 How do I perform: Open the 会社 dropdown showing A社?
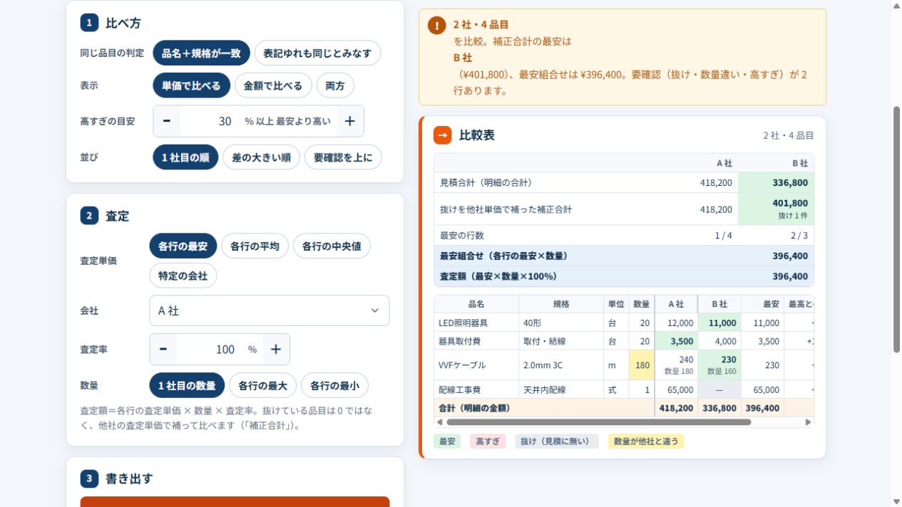pyautogui.click(x=270, y=310)
